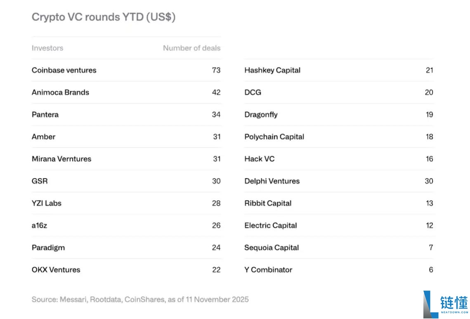
Task: Click the YZI Labs row label
Action: tap(47, 203)
